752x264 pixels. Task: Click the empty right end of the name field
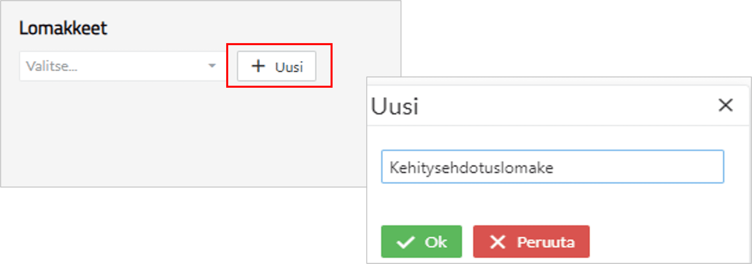[671, 167]
